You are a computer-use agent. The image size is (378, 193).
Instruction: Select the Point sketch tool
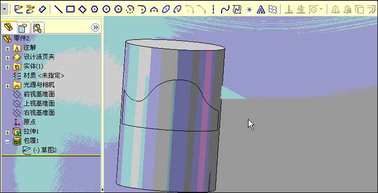tap(249, 9)
